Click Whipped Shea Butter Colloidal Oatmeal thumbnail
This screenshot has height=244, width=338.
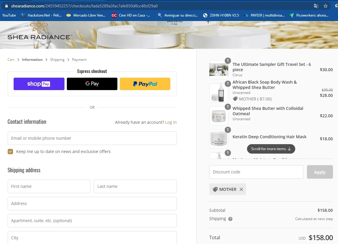pos(219,116)
